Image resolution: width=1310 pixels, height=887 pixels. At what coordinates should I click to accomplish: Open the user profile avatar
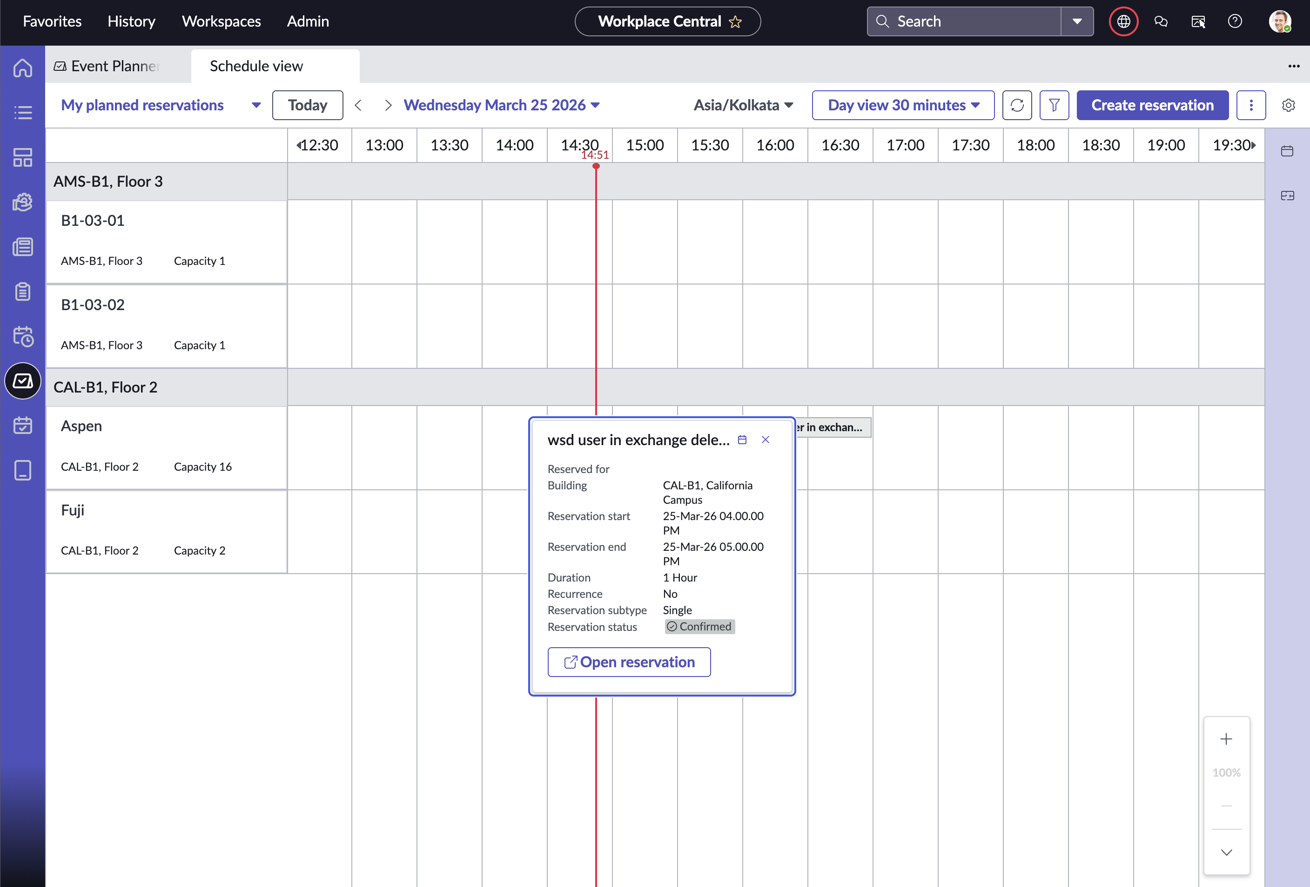coord(1280,21)
